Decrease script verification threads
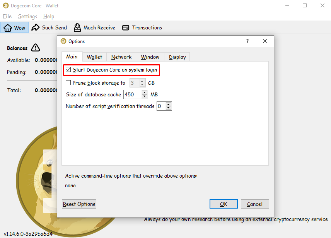The width and height of the screenshot is (331, 238). click(x=169, y=108)
